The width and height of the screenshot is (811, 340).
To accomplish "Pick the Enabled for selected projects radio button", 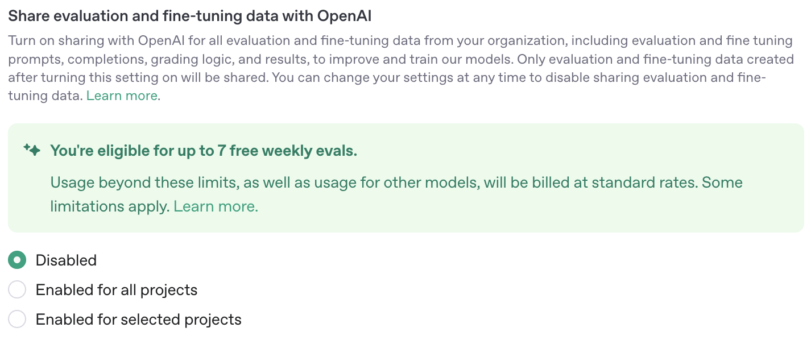I will pyautogui.click(x=17, y=320).
